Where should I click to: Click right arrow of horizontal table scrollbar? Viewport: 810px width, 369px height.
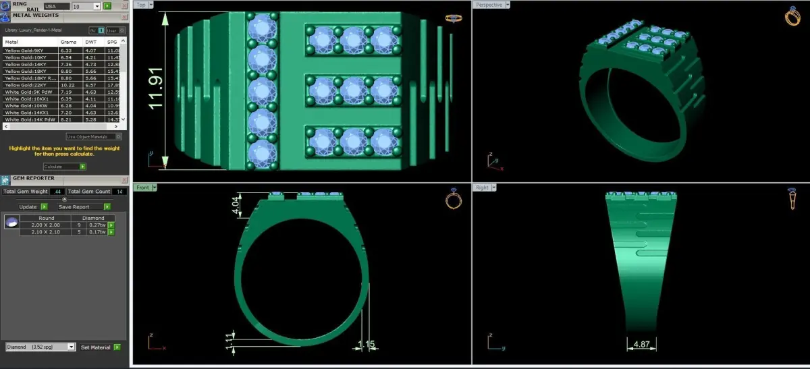point(116,127)
